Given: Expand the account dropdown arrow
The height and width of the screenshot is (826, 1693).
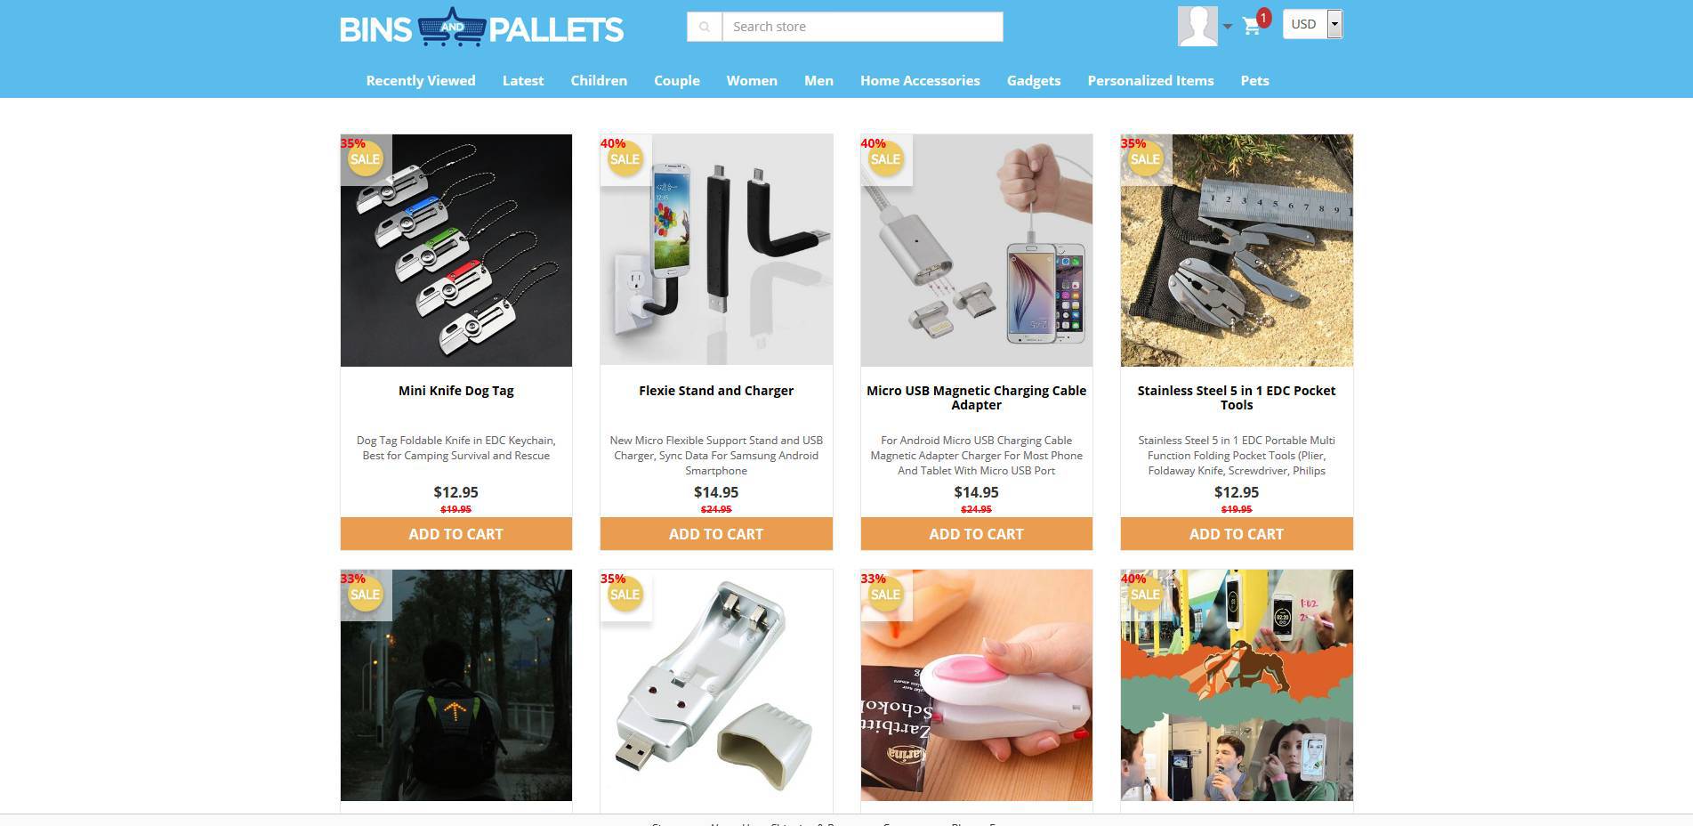Looking at the screenshot, I should click(x=1228, y=27).
